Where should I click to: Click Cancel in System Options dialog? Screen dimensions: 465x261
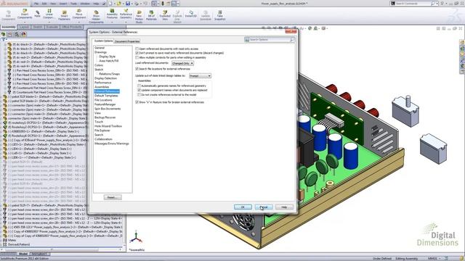click(264, 207)
